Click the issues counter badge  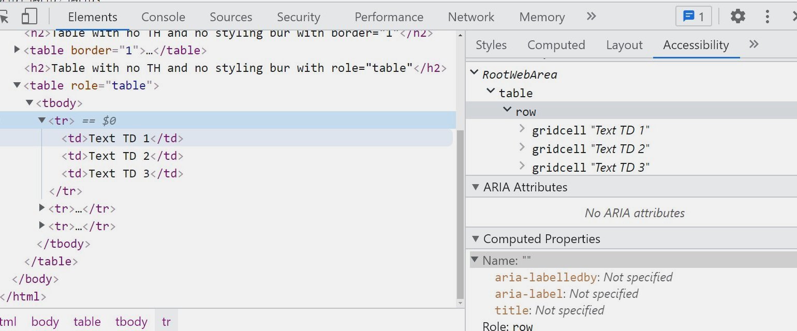coord(693,17)
